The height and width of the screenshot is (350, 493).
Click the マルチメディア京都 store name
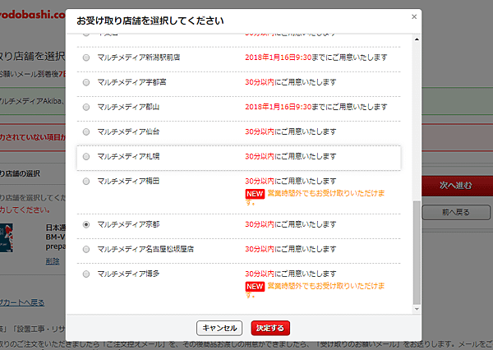[x=128, y=224]
